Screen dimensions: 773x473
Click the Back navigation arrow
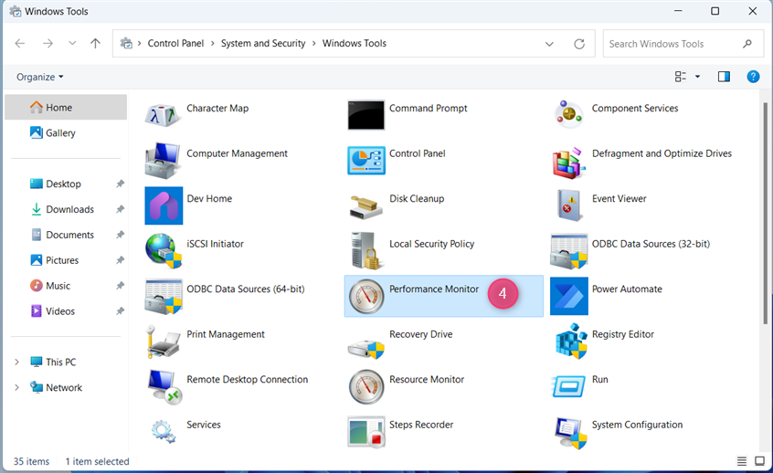click(x=20, y=43)
